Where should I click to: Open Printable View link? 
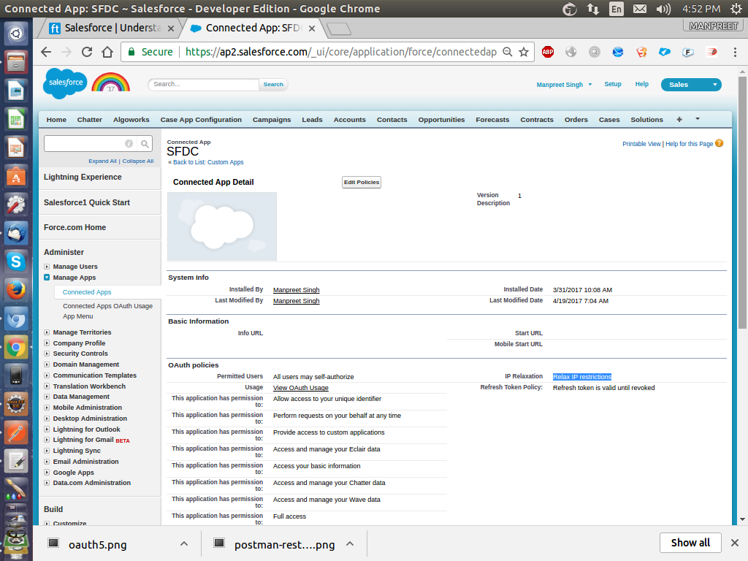641,144
